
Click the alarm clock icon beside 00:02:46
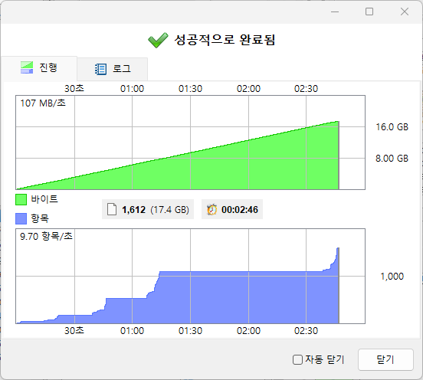211,210
